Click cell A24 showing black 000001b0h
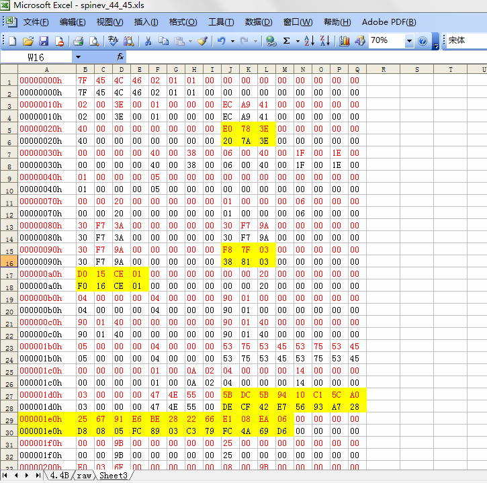 [x=47, y=358]
